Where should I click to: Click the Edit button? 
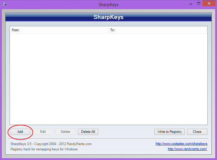(43, 132)
